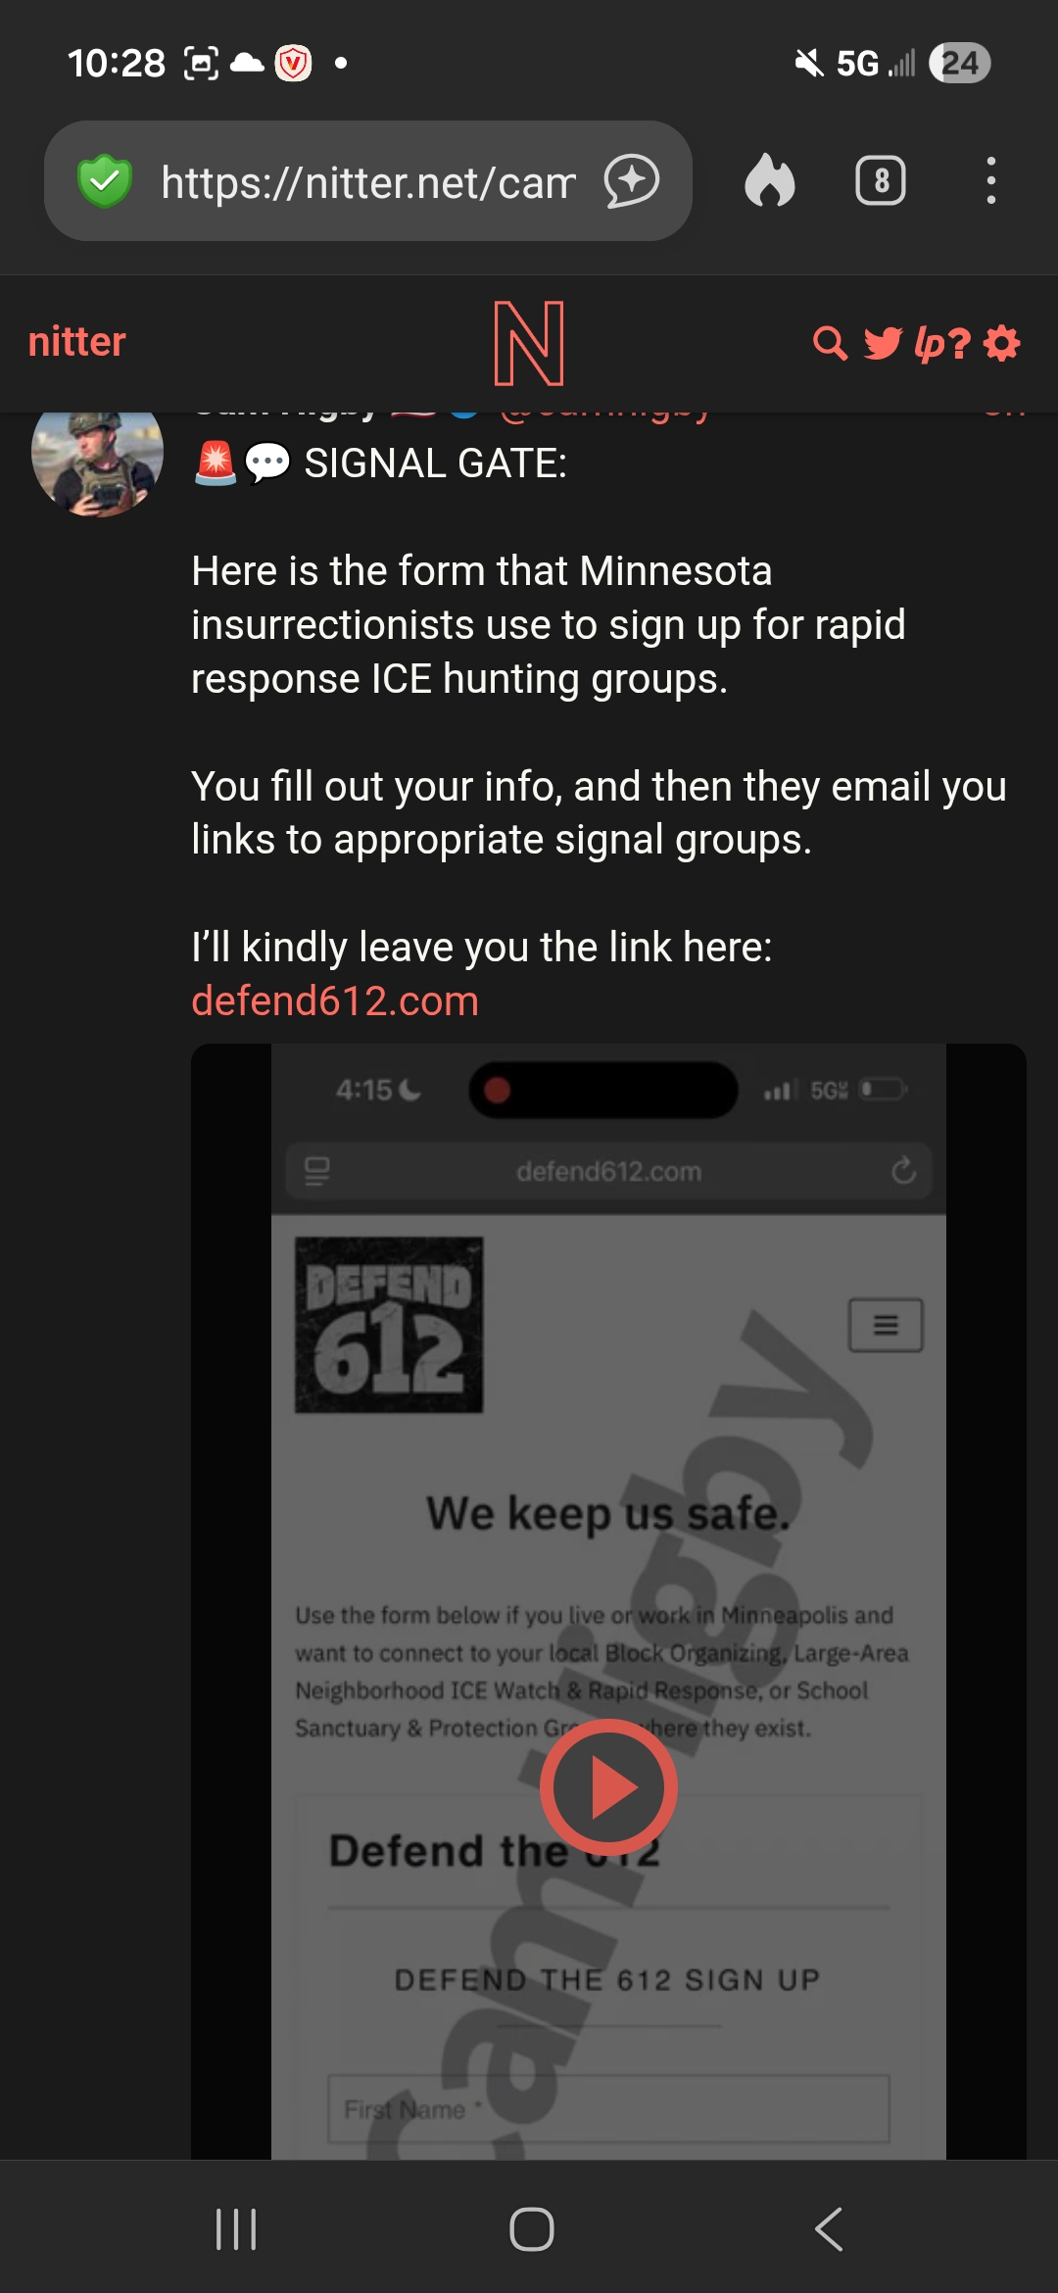The height and width of the screenshot is (2293, 1058).
Task: Open the tab switcher showing 8
Action: coord(881,181)
